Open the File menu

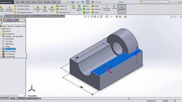click(18, 2)
